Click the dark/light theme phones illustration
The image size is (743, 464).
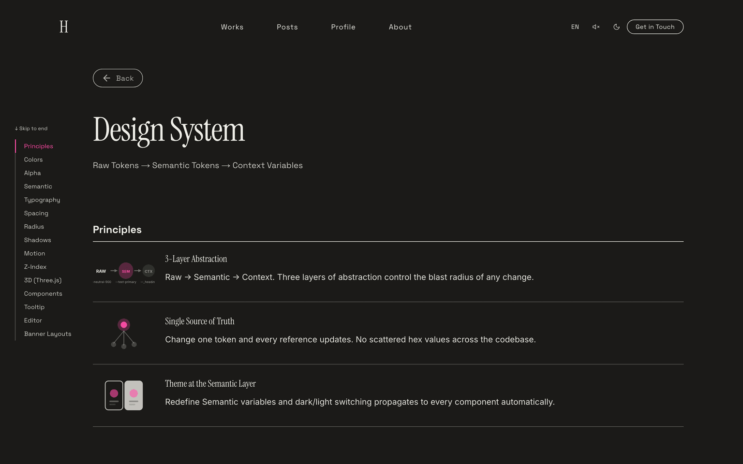[x=124, y=395]
